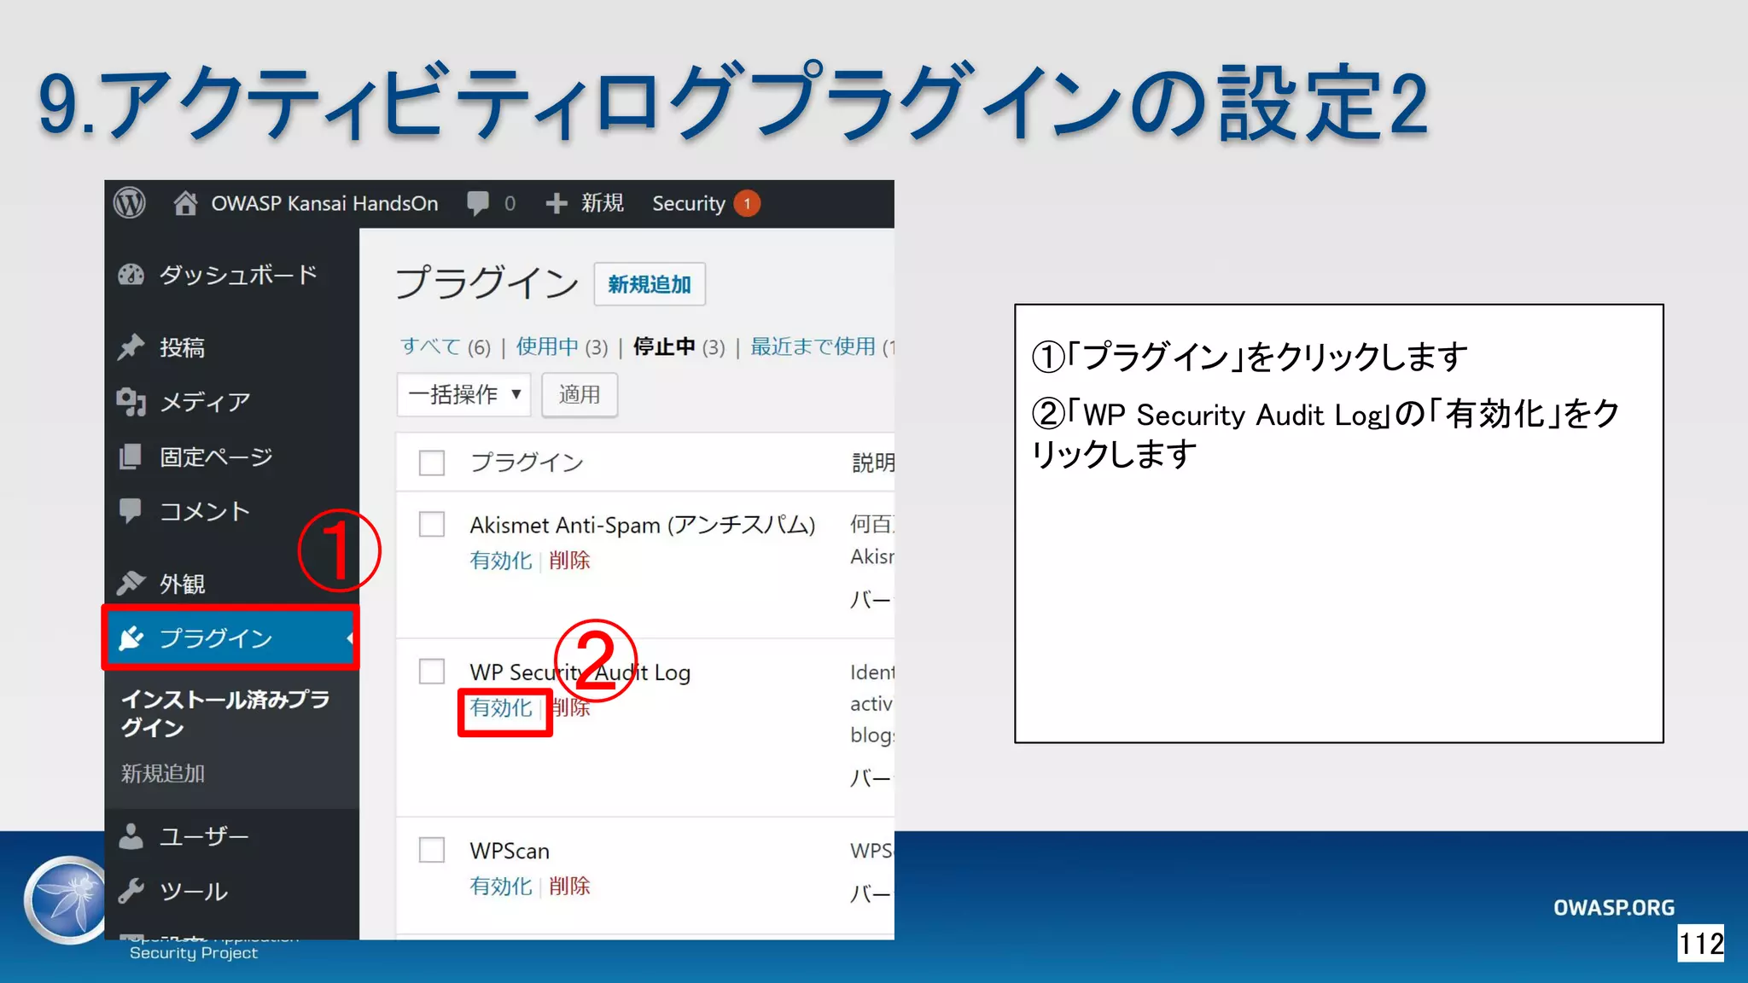Click the orange Security notification badge

click(747, 203)
